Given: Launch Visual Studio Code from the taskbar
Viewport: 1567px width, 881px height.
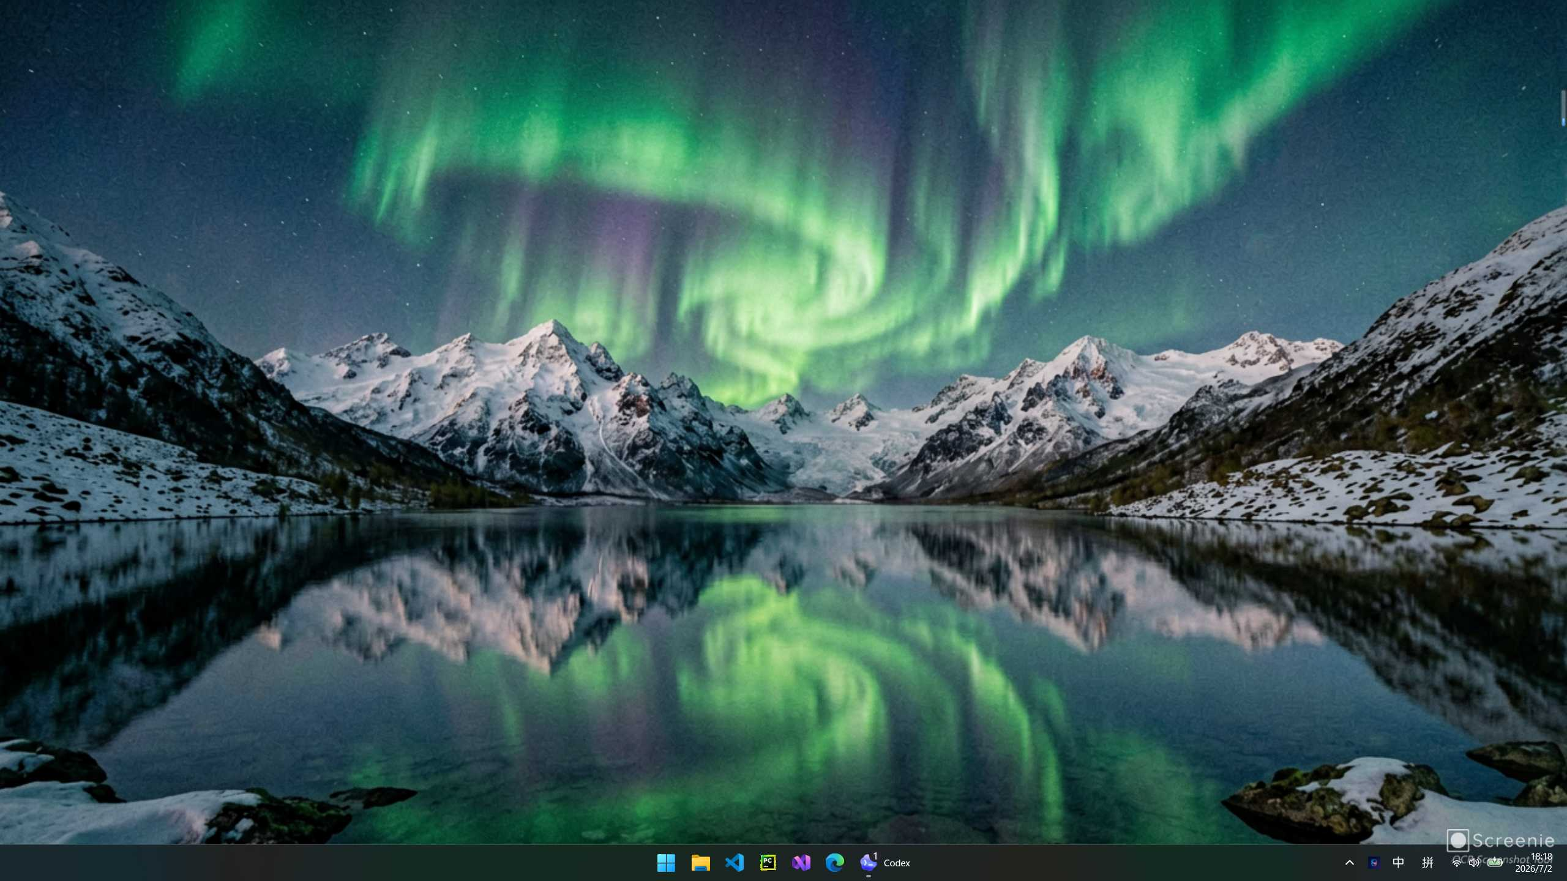Looking at the screenshot, I should pyautogui.click(x=734, y=863).
